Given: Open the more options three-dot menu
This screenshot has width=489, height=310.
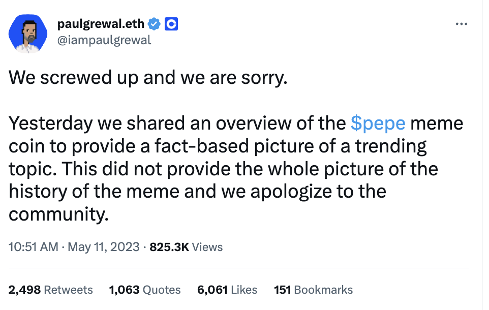Looking at the screenshot, I should [461, 24].
